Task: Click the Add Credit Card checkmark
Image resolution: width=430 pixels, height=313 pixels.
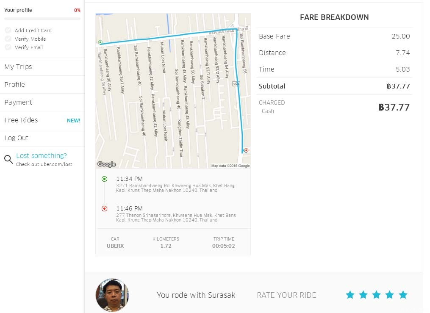Action: [x=8, y=30]
